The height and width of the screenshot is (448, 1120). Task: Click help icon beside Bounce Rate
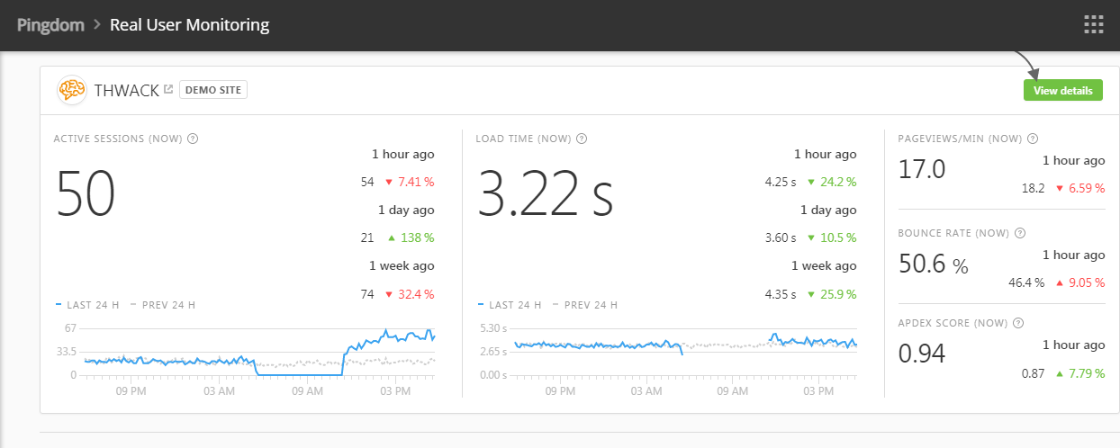(1020, 233)
